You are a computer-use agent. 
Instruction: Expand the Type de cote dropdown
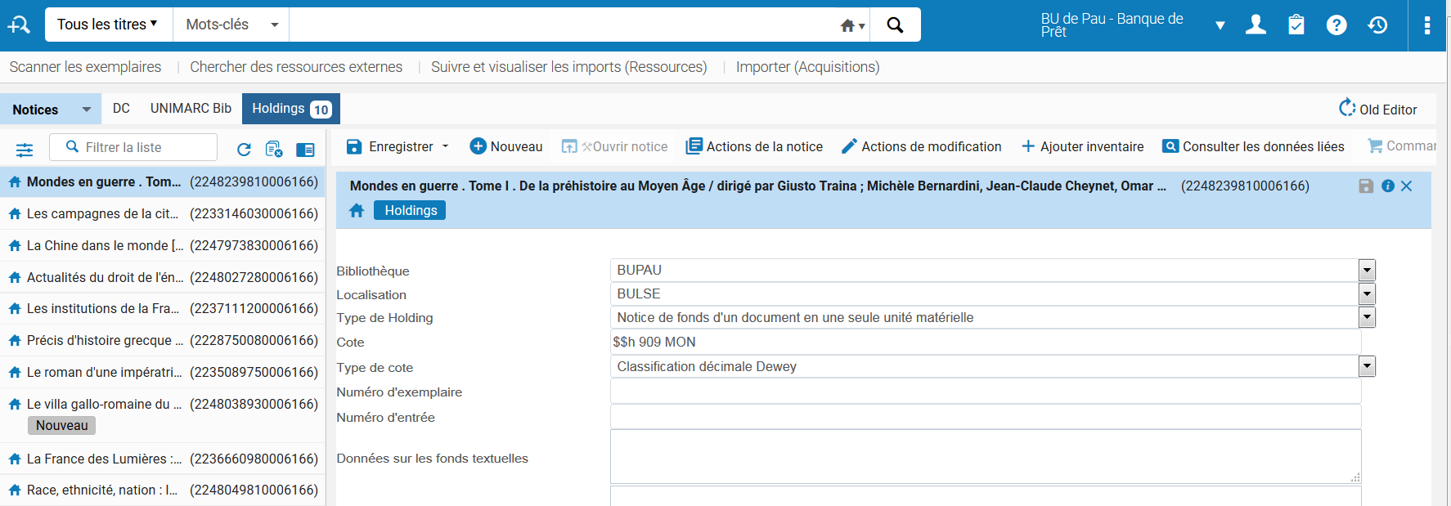[1367, 367]
